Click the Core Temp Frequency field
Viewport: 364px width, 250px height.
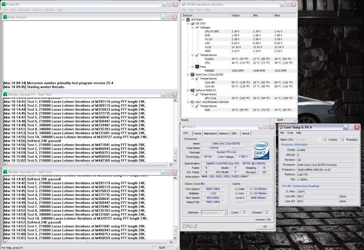point(327,170)
